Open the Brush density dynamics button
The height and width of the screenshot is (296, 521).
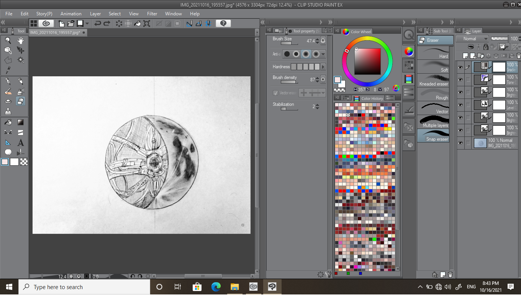(323, 80)
